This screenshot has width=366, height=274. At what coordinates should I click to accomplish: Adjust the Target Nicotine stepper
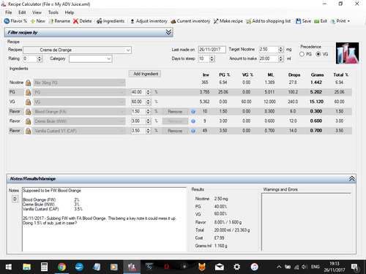pyautogui.click(x=281, y=50)
